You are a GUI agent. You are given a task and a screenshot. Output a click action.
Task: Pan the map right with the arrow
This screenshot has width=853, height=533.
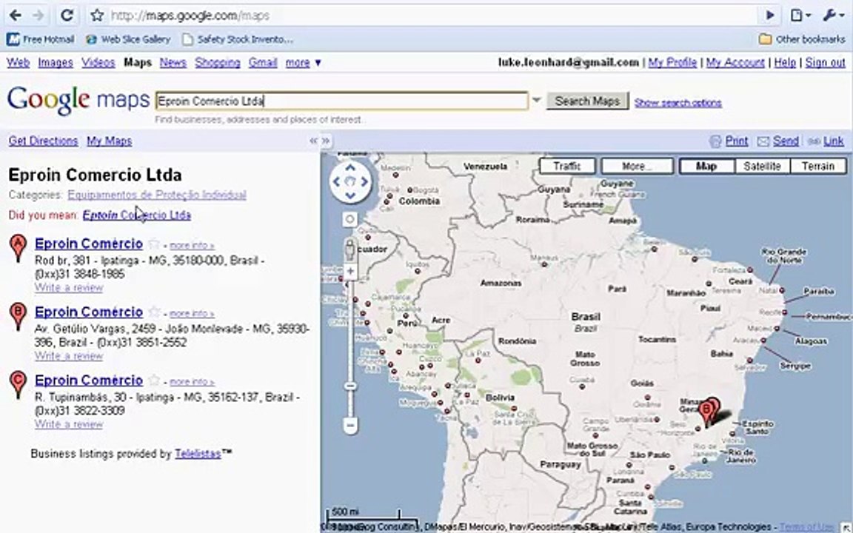(x=364, y=181)
